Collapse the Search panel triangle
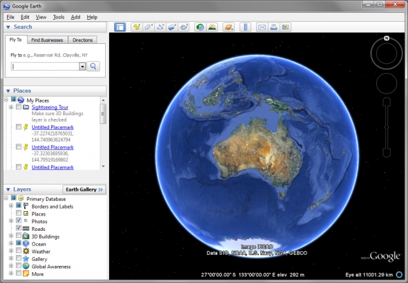The image size is (408, 283). [x=8, y=27]
